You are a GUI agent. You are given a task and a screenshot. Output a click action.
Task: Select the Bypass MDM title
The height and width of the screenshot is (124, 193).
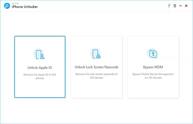[x=153, y=67]
